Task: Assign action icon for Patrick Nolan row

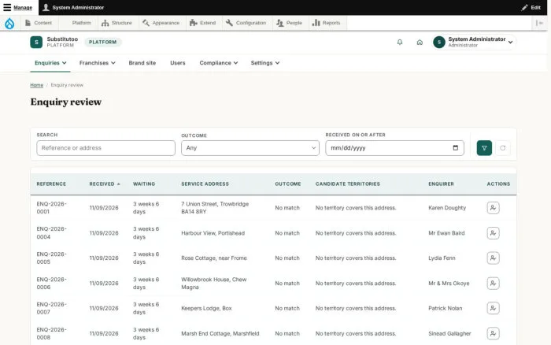Action: (x=493, y=308)
